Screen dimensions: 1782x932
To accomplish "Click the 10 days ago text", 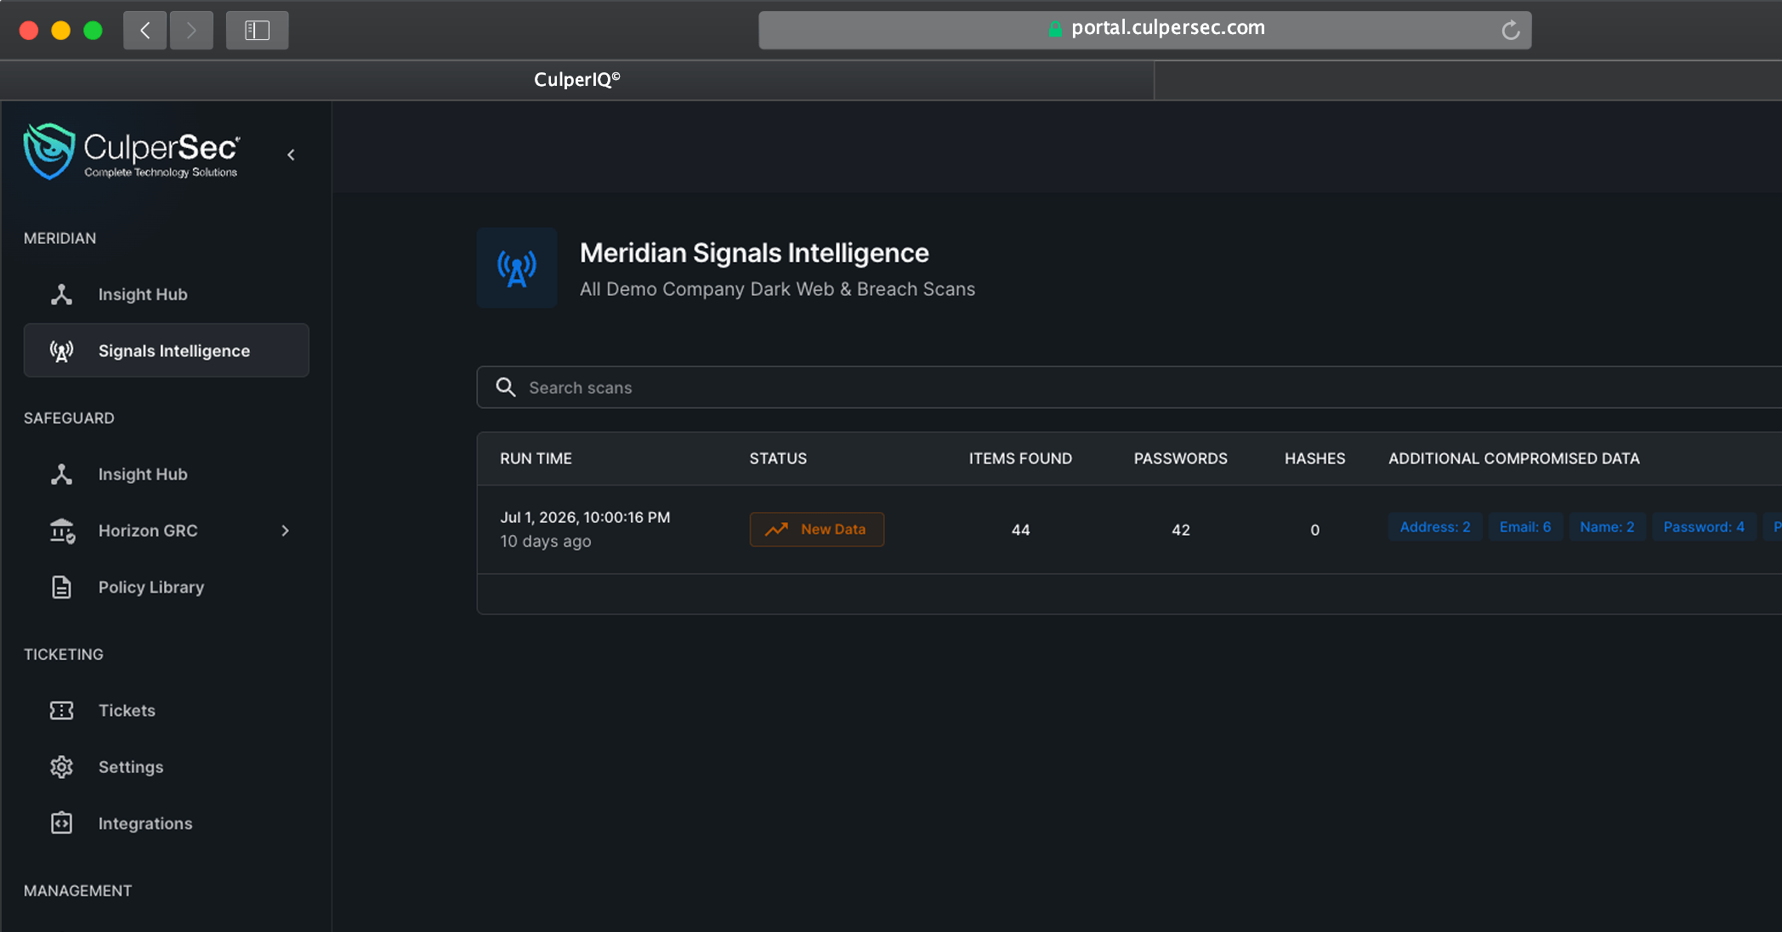I will 546,542.
